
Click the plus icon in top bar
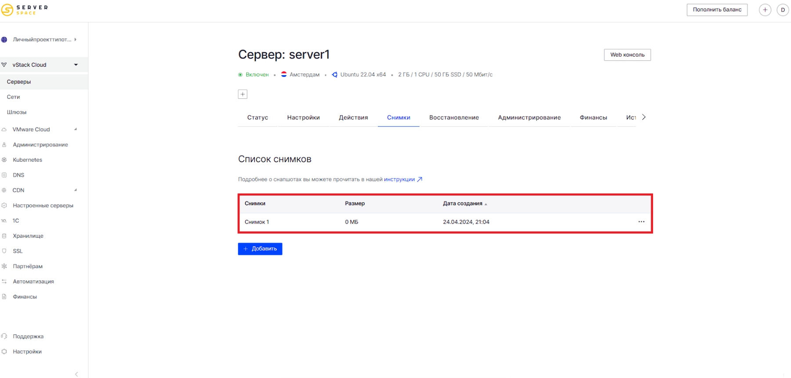765,10
